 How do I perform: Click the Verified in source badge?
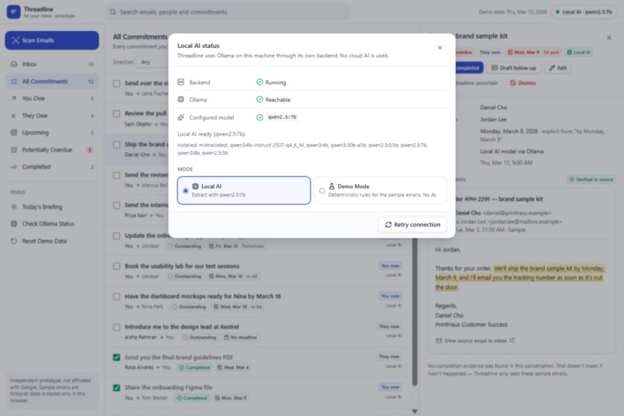[x=591, y=180]
